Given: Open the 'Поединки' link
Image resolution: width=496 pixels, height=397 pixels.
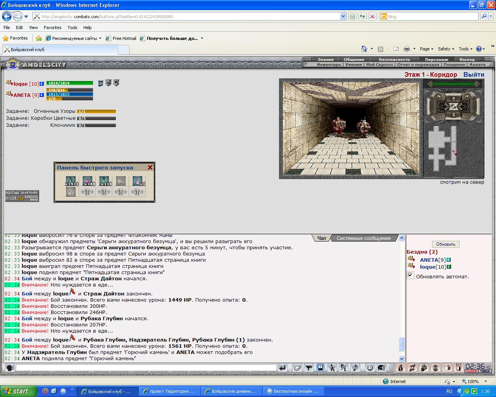Looking at the screenshot, I should tap(454, 64).
